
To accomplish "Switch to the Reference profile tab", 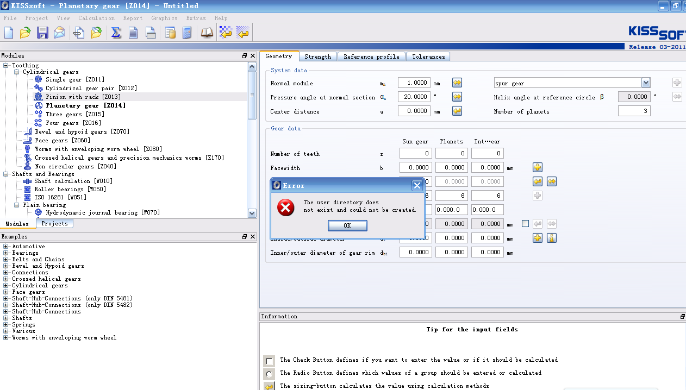I will coord(371,56).
